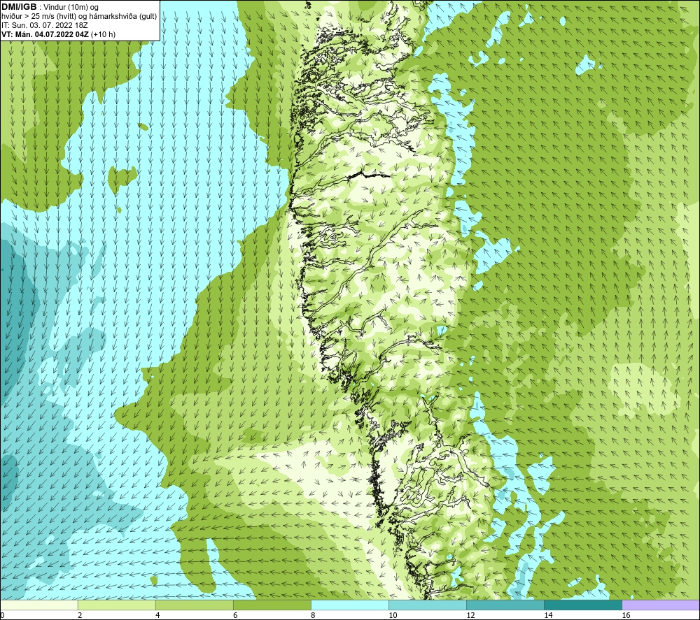Click the dark green 6–8 legend swatch
Screen dimensions: 700x620
(272, 605)
